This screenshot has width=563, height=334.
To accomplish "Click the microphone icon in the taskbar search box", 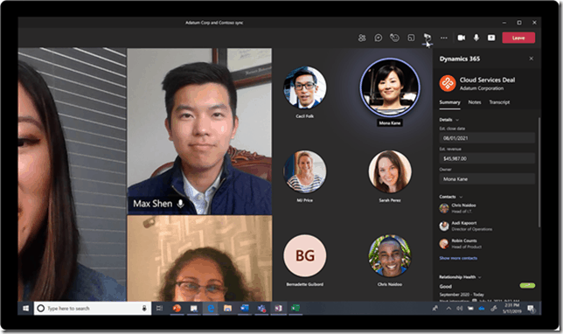I will (144, 308).
